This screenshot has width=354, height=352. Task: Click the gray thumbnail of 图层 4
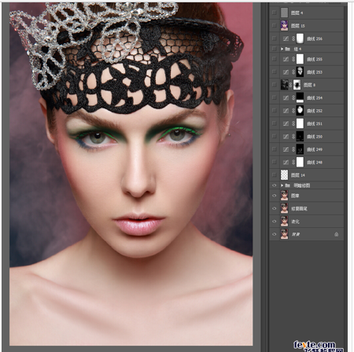(284, 13)
